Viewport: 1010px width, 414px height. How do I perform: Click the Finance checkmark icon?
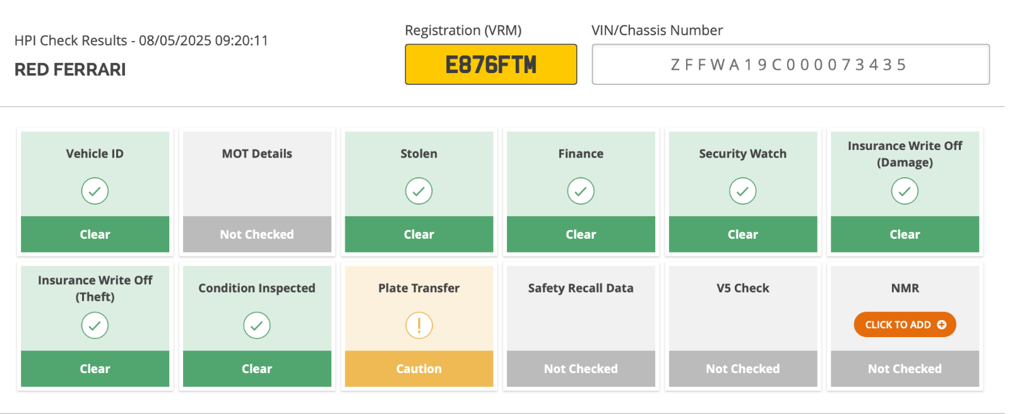pyautogui.click(x=581, y=191)
